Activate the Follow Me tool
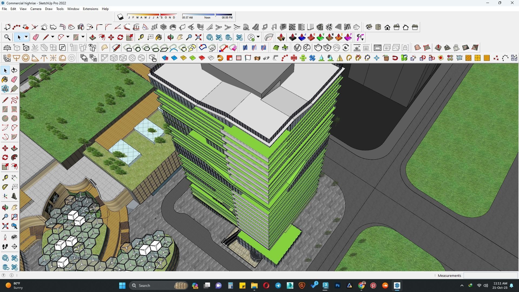Image resolution: width=519 pixels, height=292 pixels. [14, 157]
